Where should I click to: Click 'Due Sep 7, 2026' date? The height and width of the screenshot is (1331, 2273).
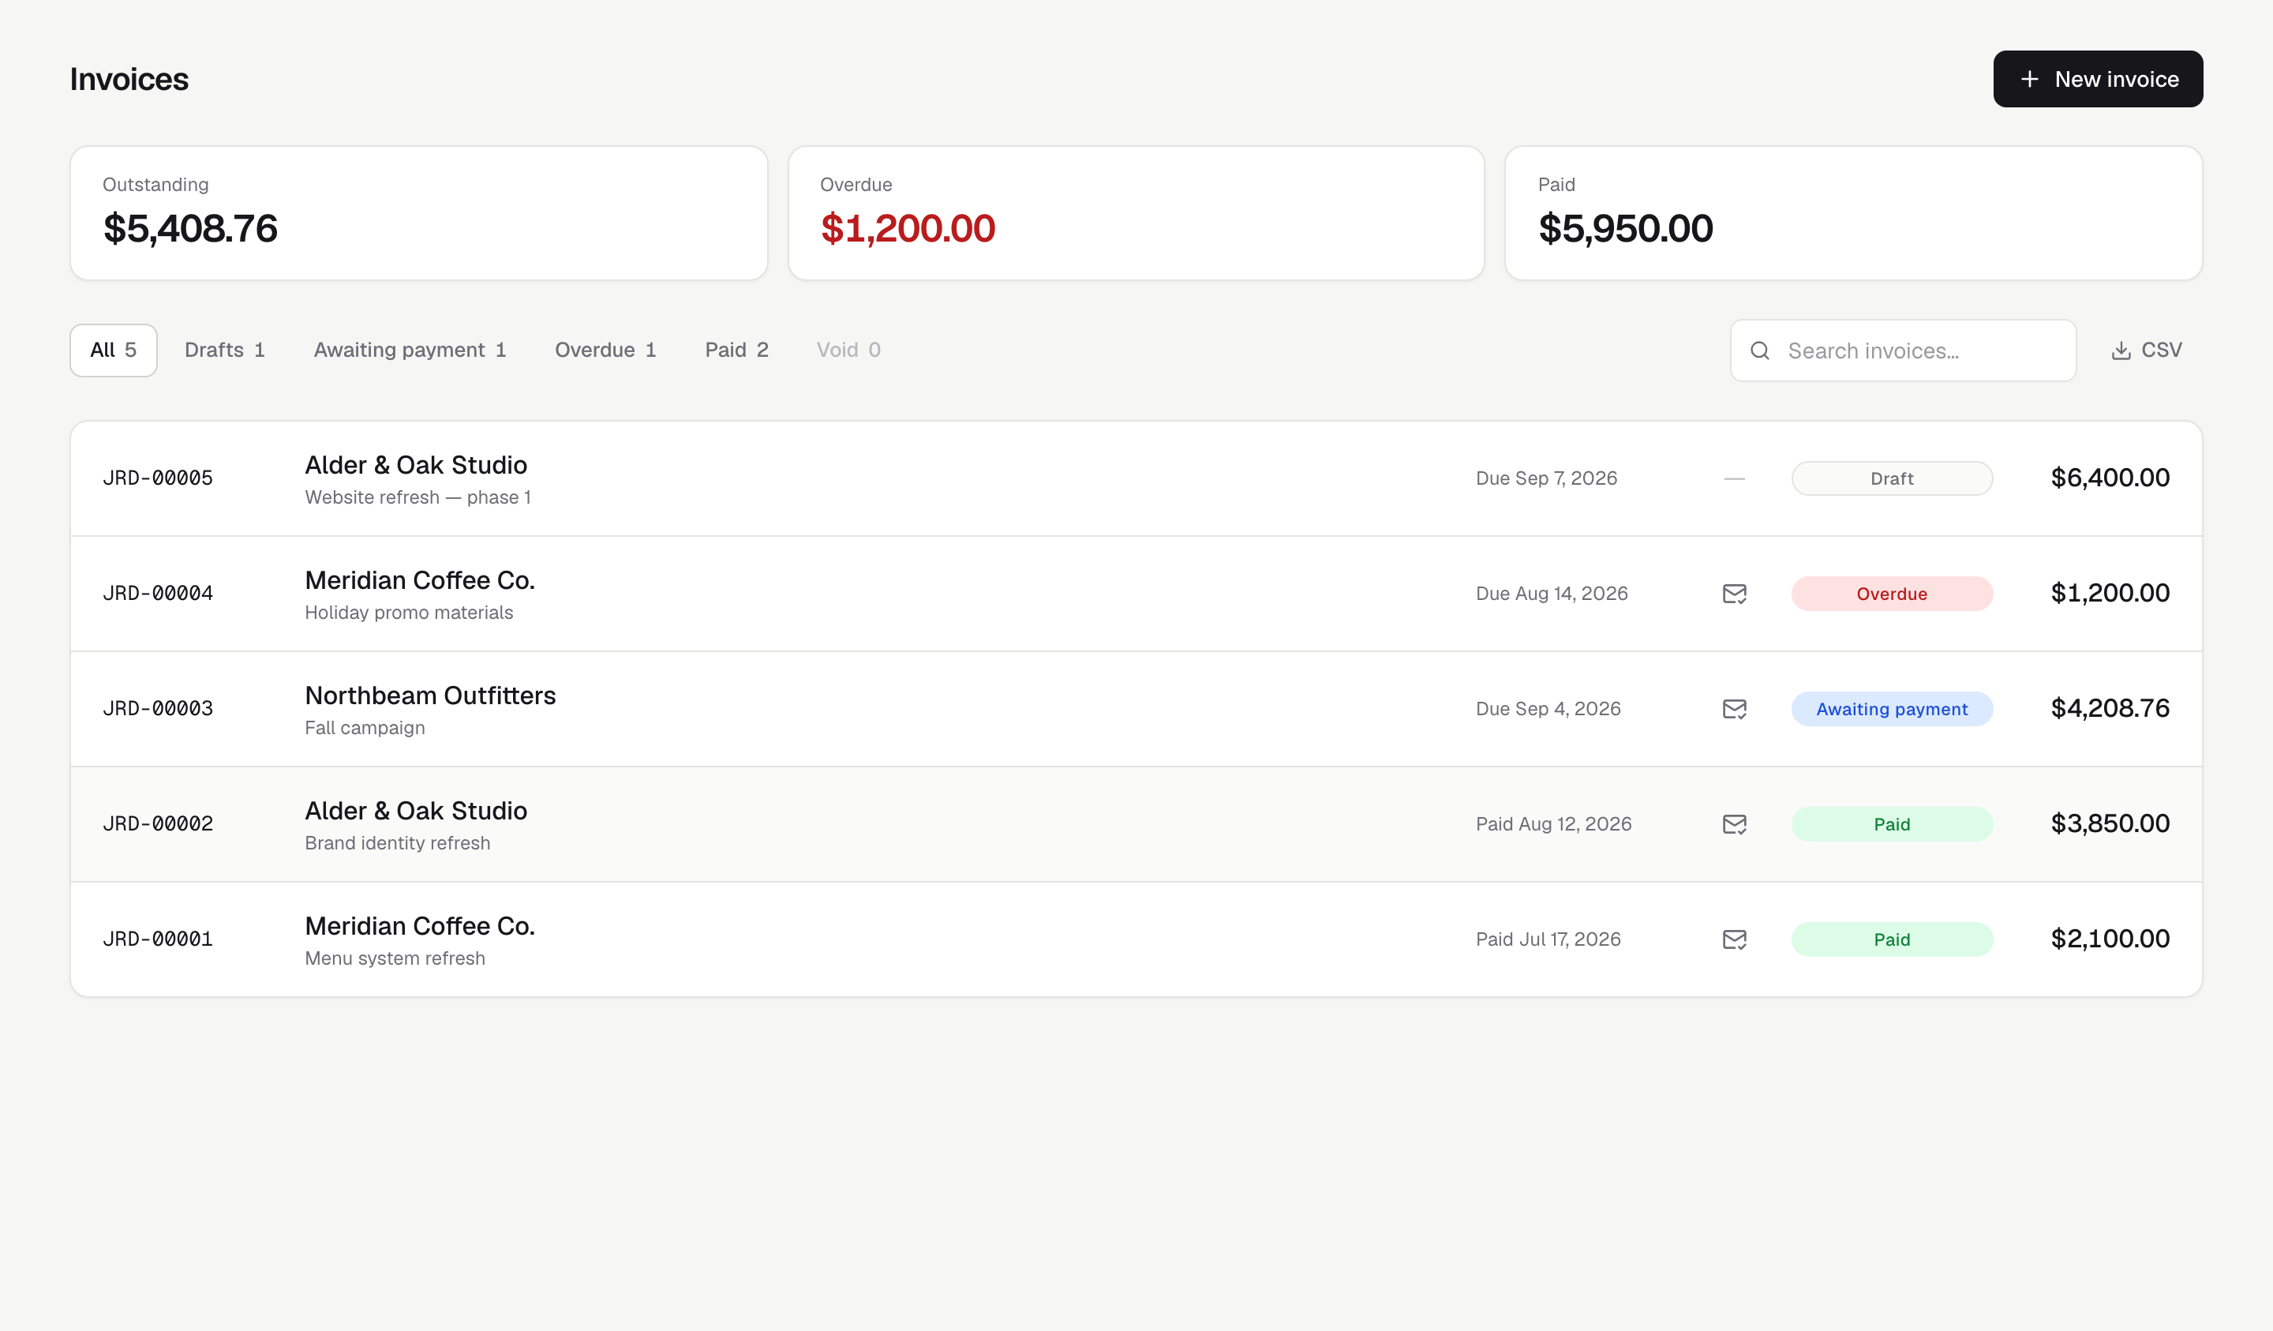pyautogui.click(x=1546, y=478)
